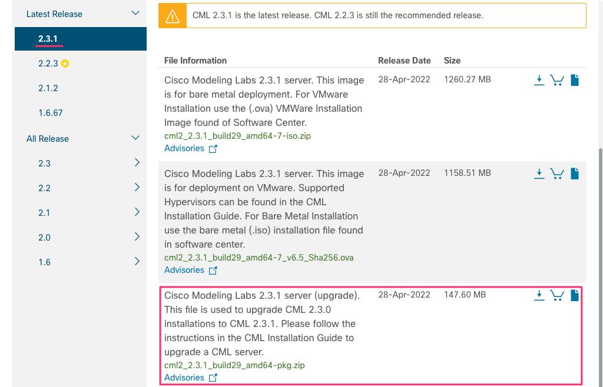Open external Advisories icon under .ova file
The height and width of the screenshot is (387, 603).
213,271
